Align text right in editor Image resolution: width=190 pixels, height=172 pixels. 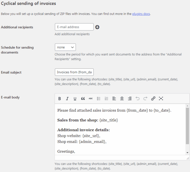tap(130, 99)
